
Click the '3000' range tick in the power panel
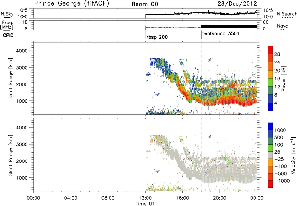point(22,68)
